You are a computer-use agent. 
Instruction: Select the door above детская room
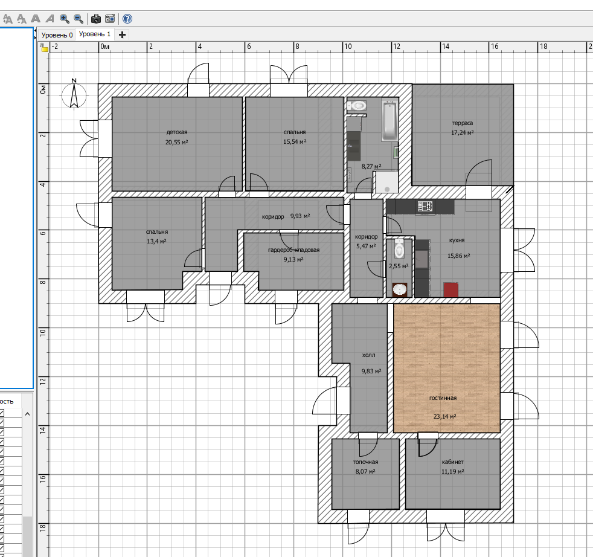[198, 80]
